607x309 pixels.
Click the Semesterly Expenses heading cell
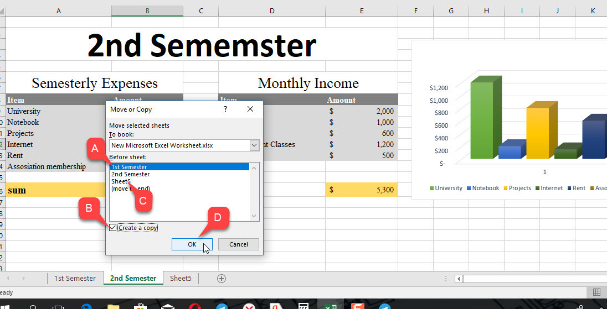95,83
